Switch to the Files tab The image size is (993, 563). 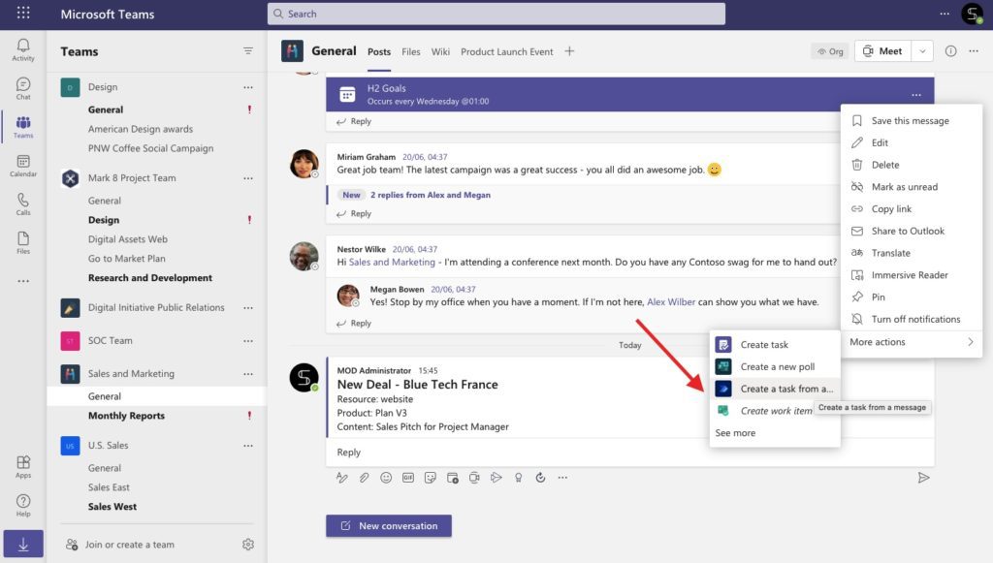[411, 52]
